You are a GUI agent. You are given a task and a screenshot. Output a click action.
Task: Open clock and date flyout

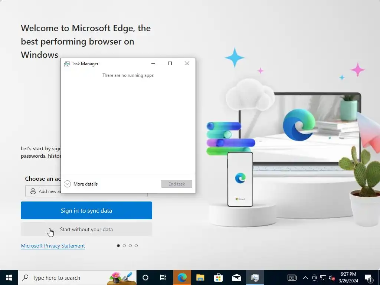[x=348, y=278]
